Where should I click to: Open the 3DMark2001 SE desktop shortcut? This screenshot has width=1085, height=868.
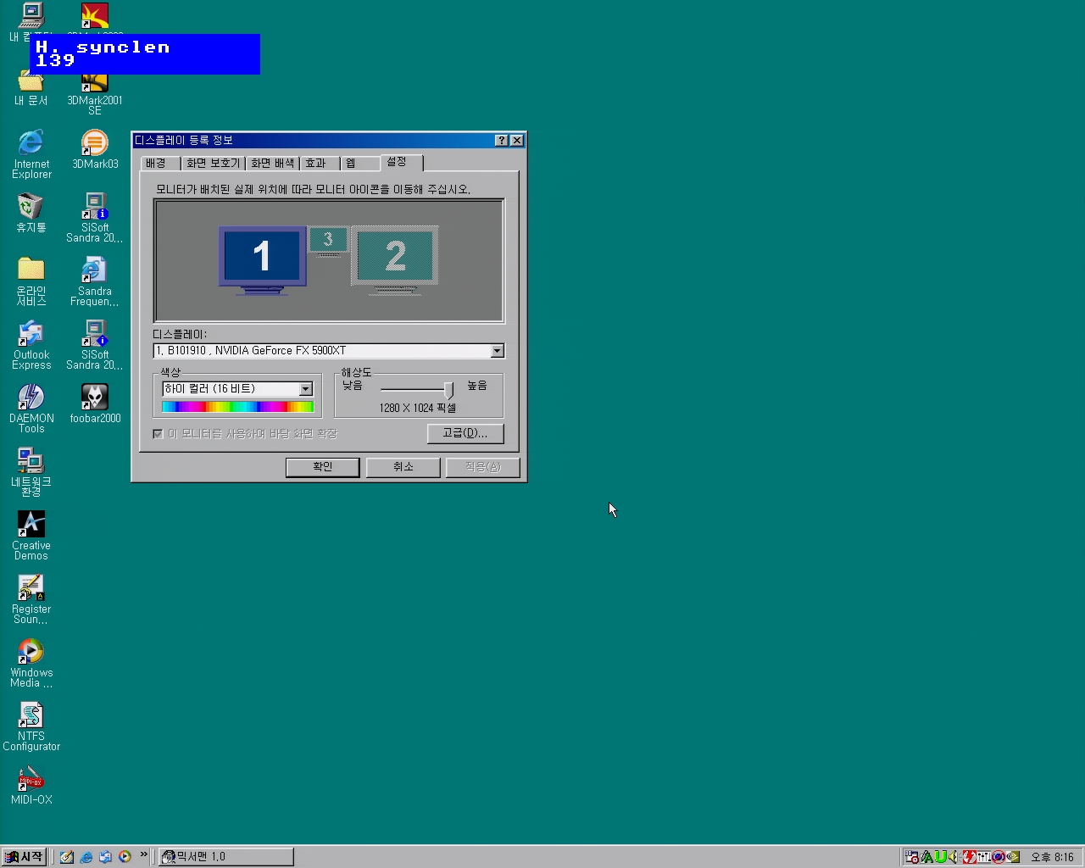tap(94, 93)
